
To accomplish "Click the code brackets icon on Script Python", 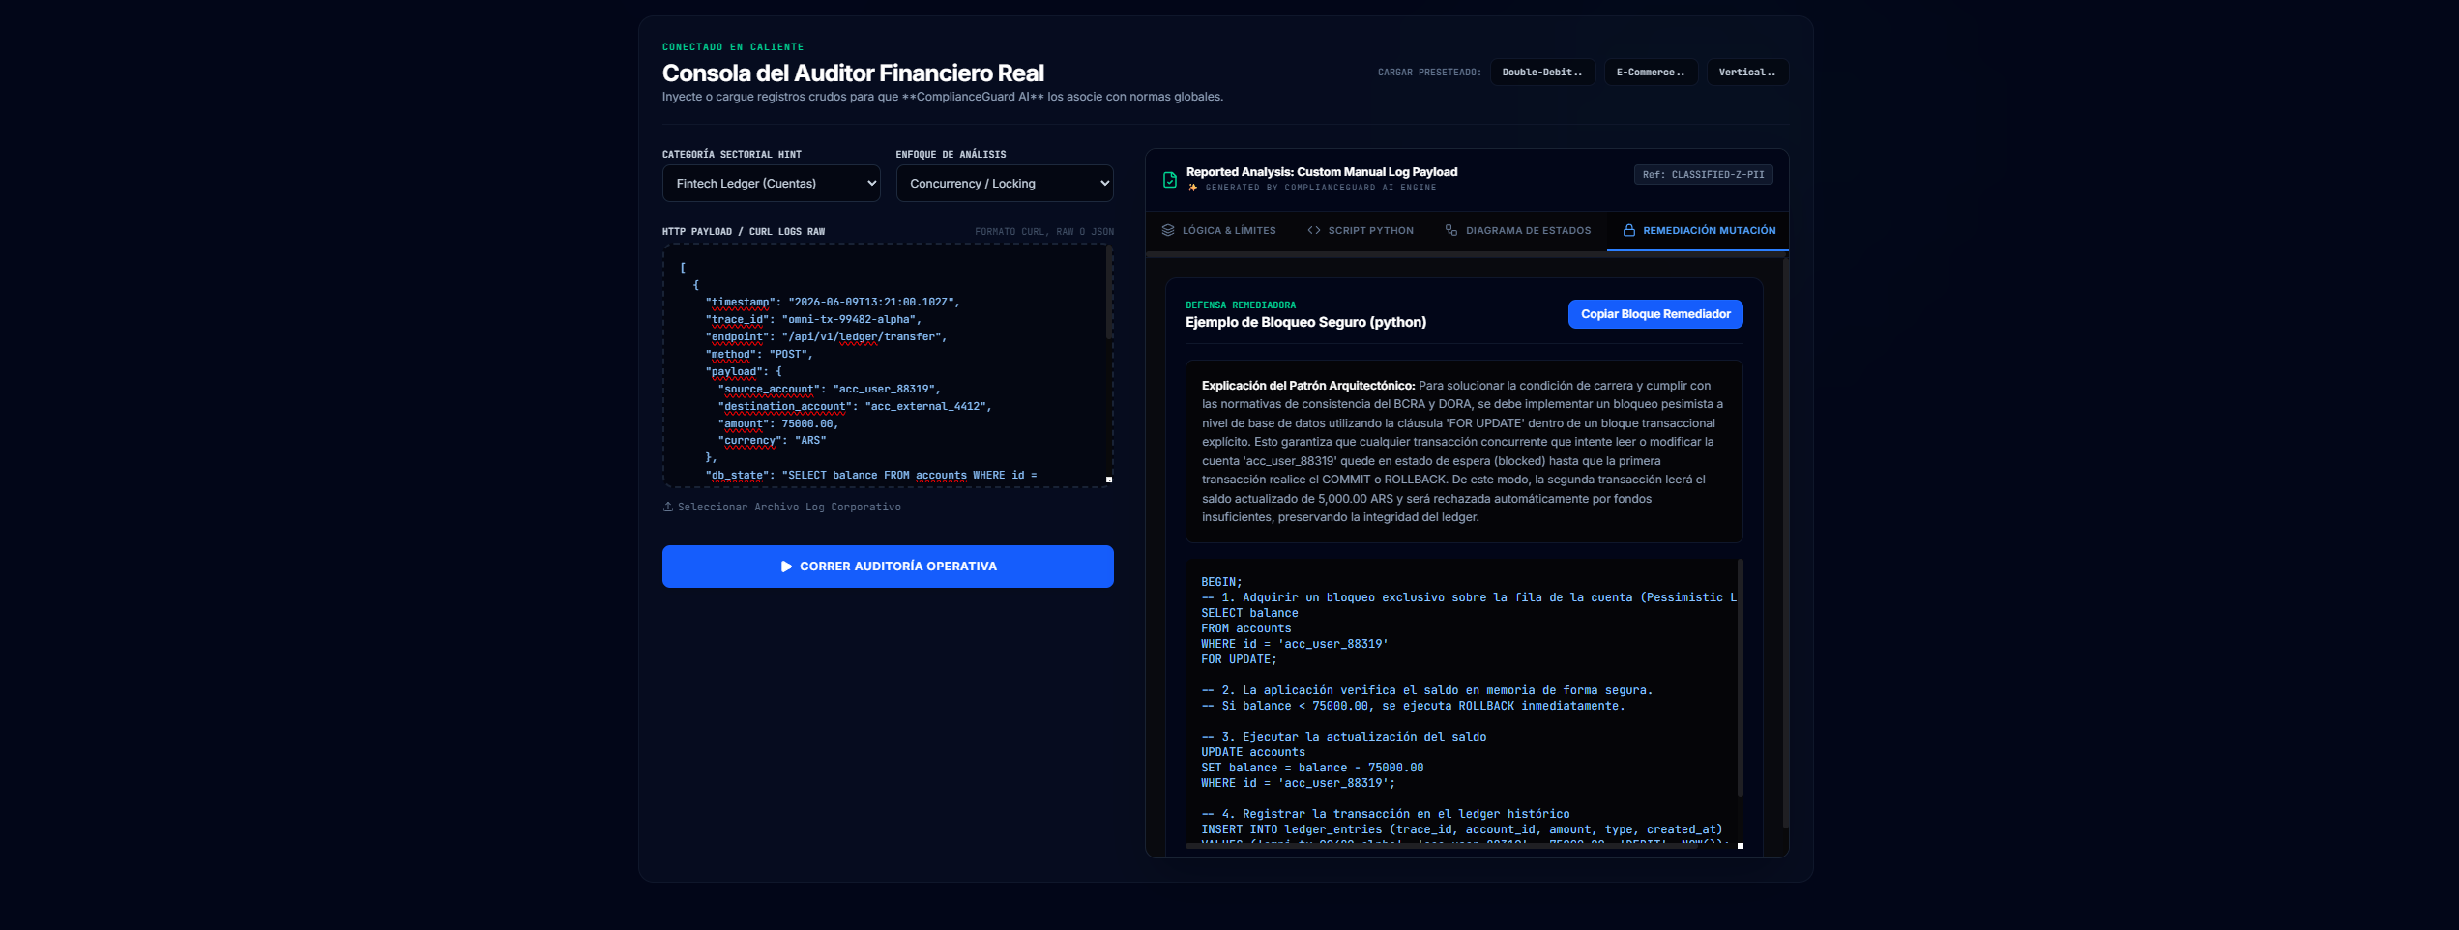I will (x=1313, y=230).
